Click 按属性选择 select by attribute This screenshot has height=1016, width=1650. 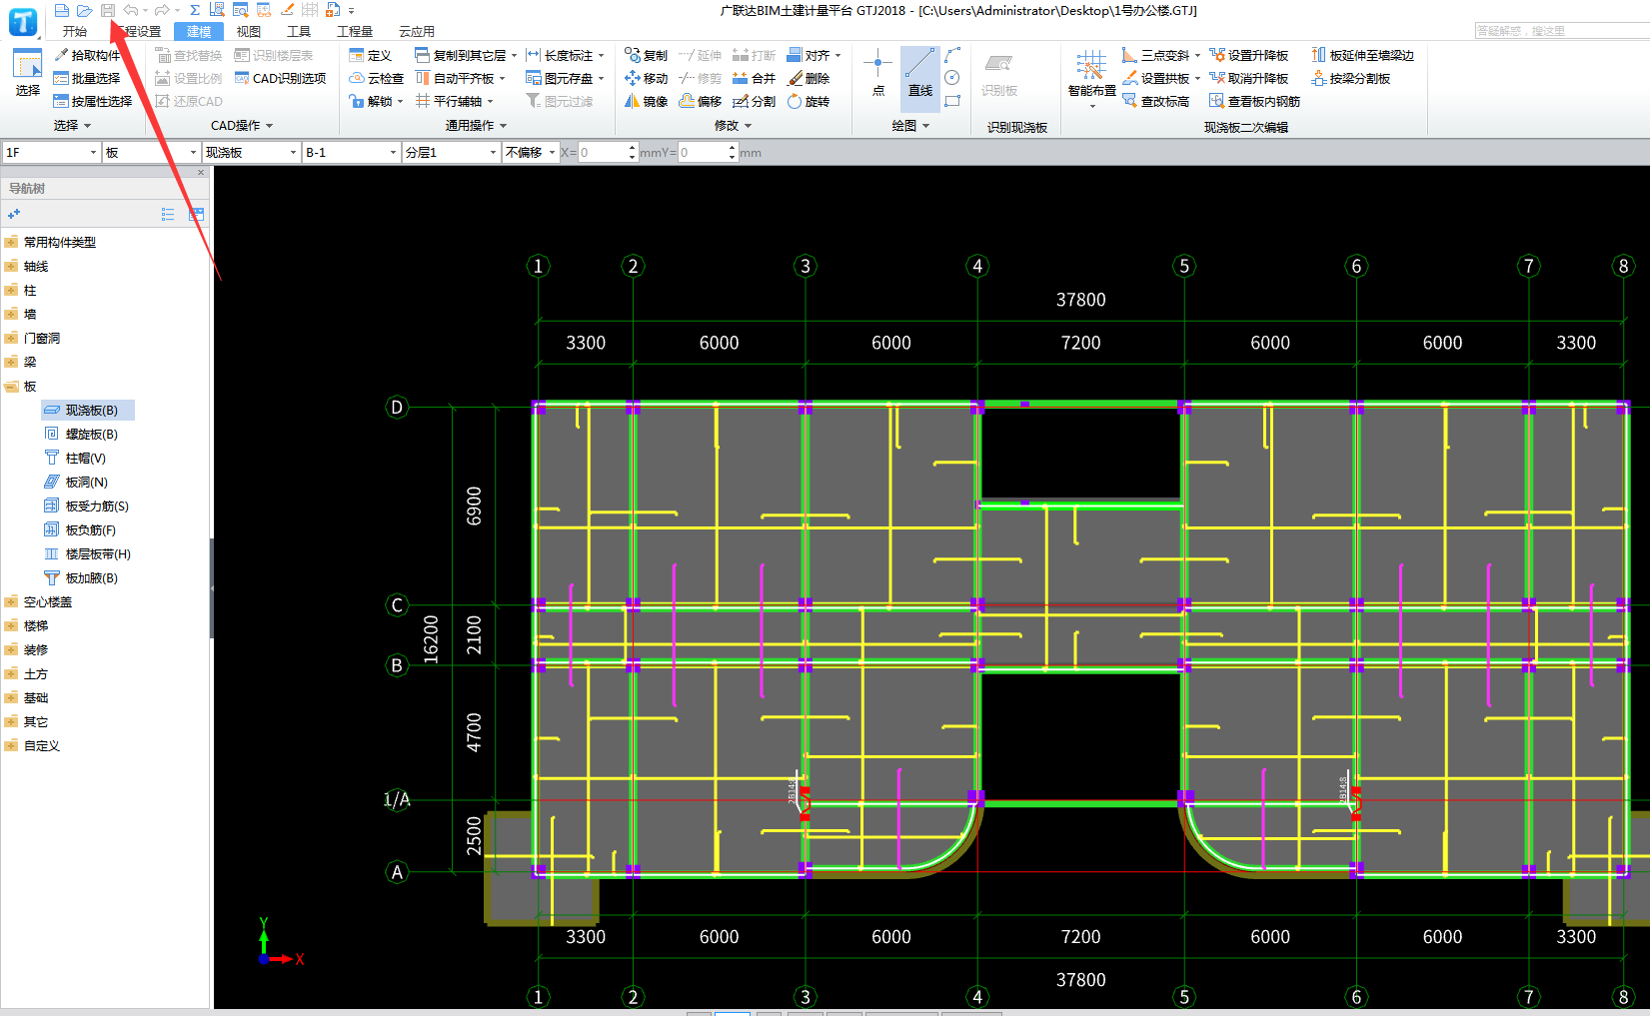[93, 101]
